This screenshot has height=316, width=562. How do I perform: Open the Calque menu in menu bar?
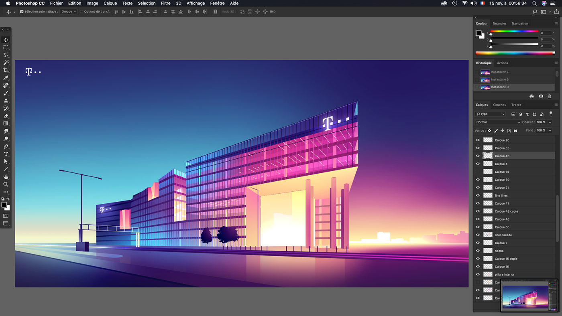coord(110,3)
